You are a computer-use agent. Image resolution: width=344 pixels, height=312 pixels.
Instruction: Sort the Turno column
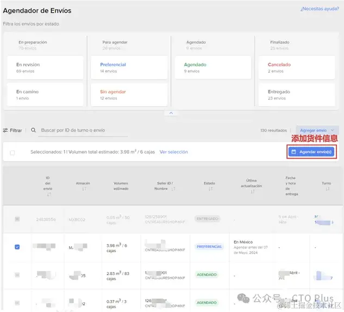328,189
